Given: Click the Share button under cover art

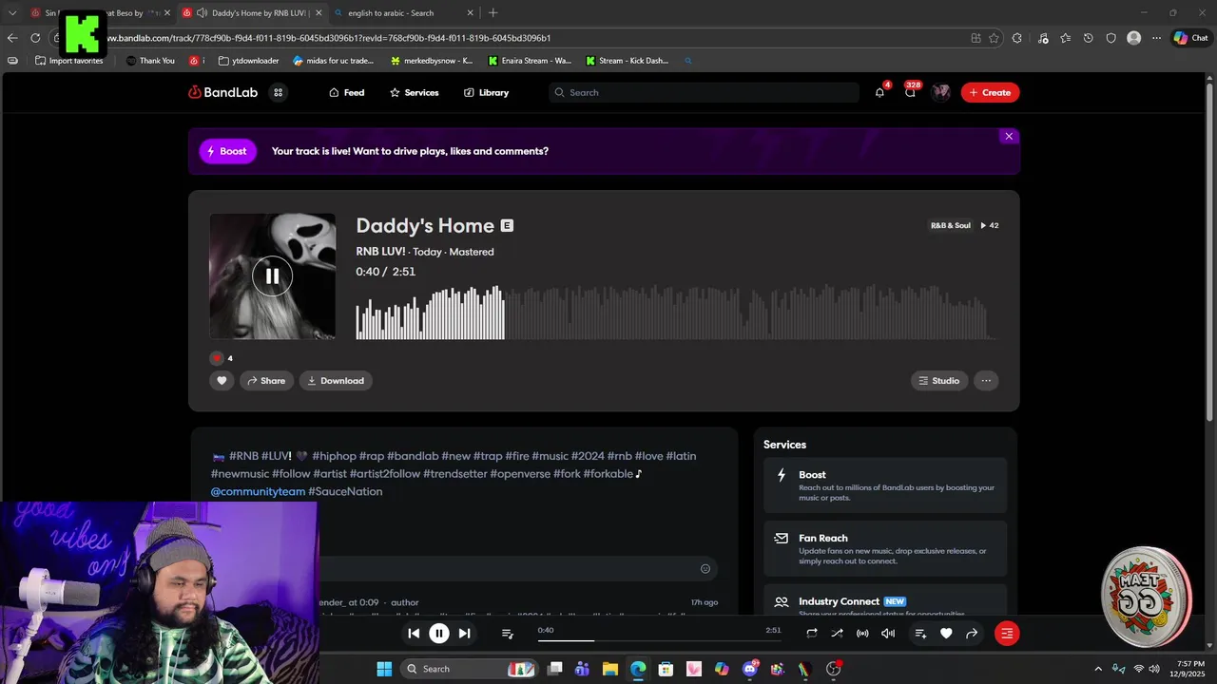Looking at the screenshot, I should (x=266, y=381).
